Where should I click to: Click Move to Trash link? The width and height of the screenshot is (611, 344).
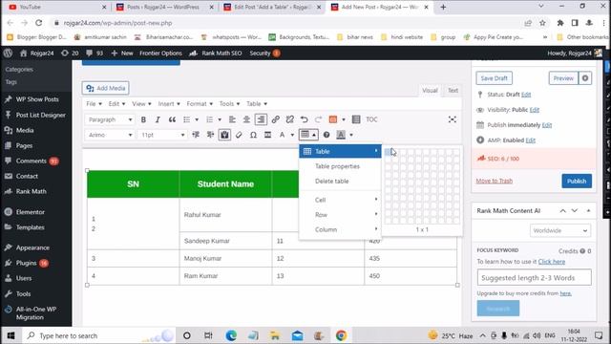(495, 181)
